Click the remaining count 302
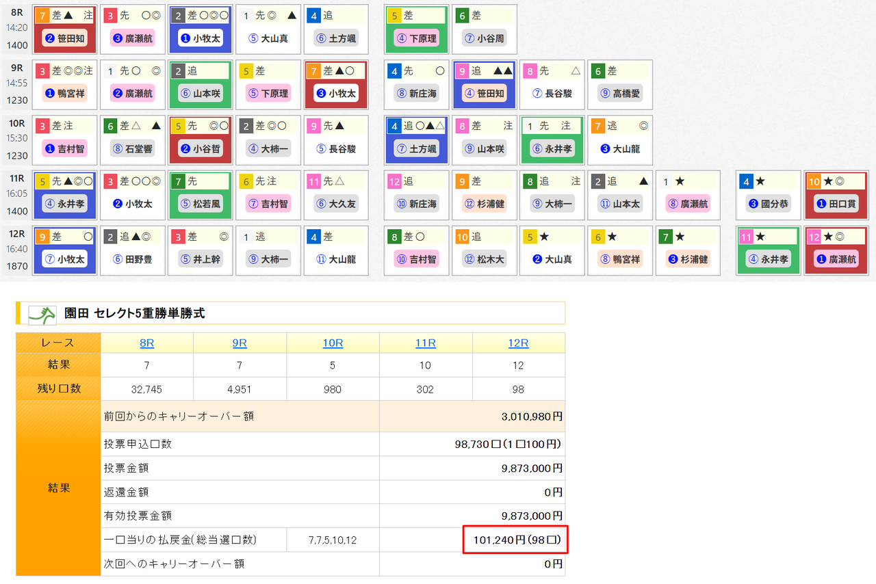Screen dimensions: 876x584 pyautogui.click(x=426, y=389)
